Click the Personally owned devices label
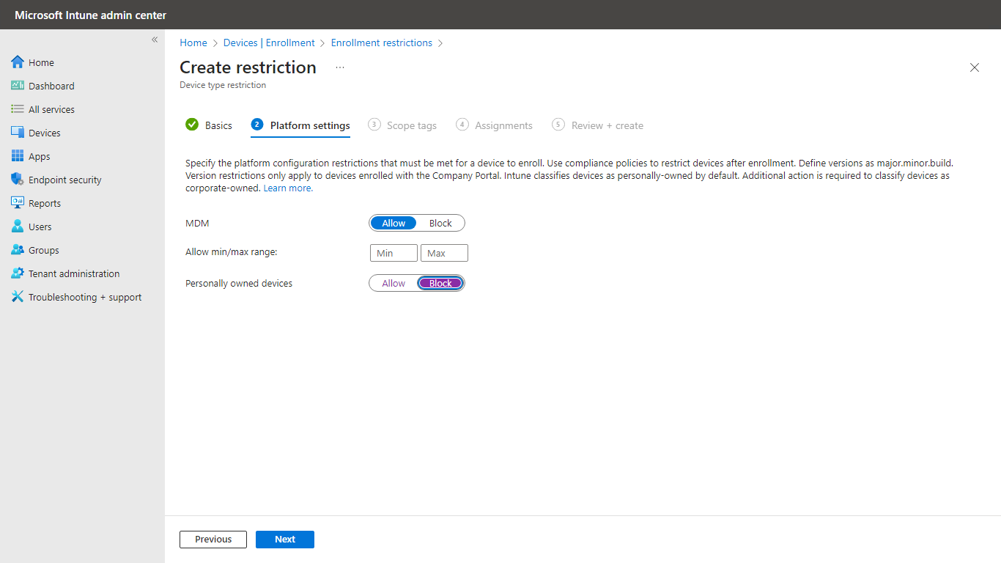Viewport: 1001px width, 563px height. pos(239,284)
